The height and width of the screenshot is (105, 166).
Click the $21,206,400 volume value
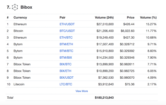[x=105, y=31]
